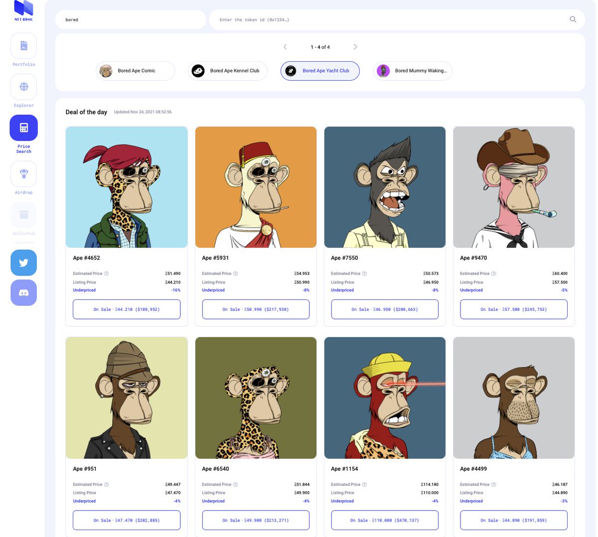Open the Ape #4652 image thumbnail
598x537 pixels.
(127, 187)
